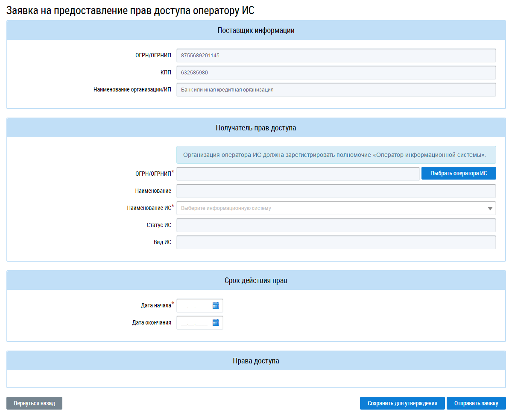Expand the Наименование ИС dropdown
The image size is (512, 413).
tap(489, 208)
